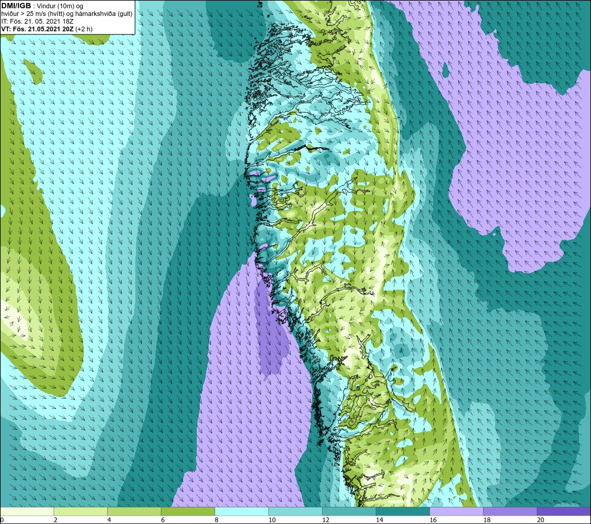This screenshot has width=591, height=524.
Task: Click the 'Vindur (10m) og' label
Action: [60, 6]
